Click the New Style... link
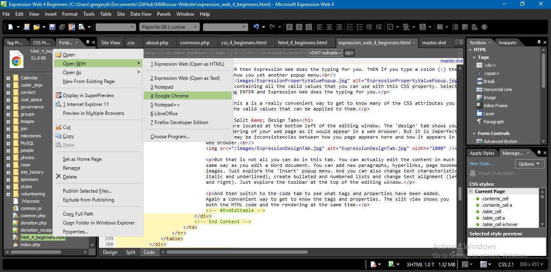Image resolution: width=551 pixels, height=272 pixels. [481, 164]
